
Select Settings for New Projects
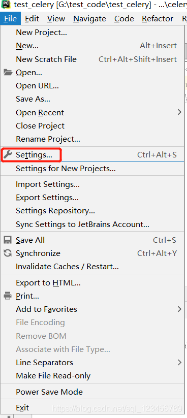click(92, 169)
